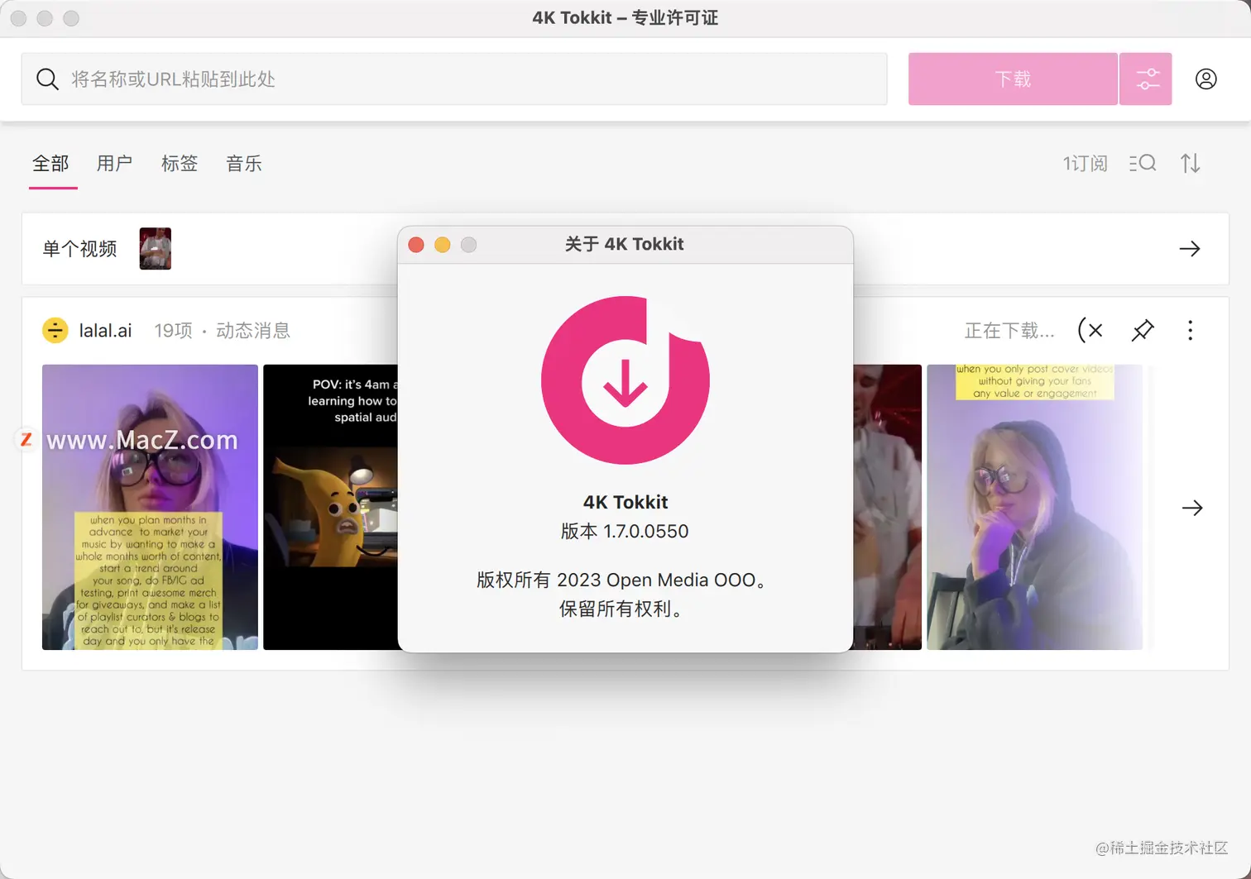Image resolution: width=1251 pixels, height=879 pixels.
Task: Click the 4K Tokkit pink logo
Action: [x=625, y=380]
